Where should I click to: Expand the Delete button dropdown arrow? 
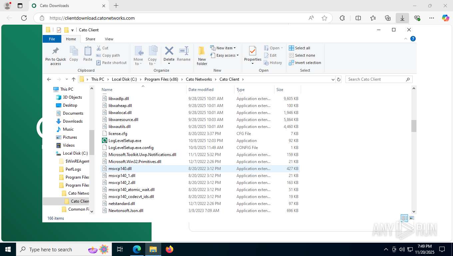click(169, 64)
